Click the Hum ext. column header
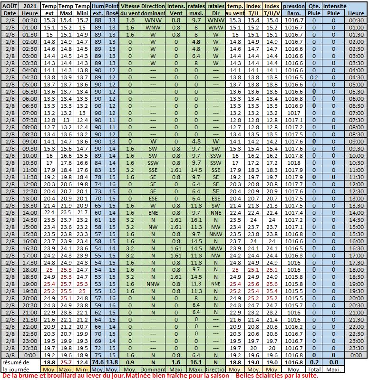Image resolution: width=369 pixels, height=380 pixels. pos(98,9)
